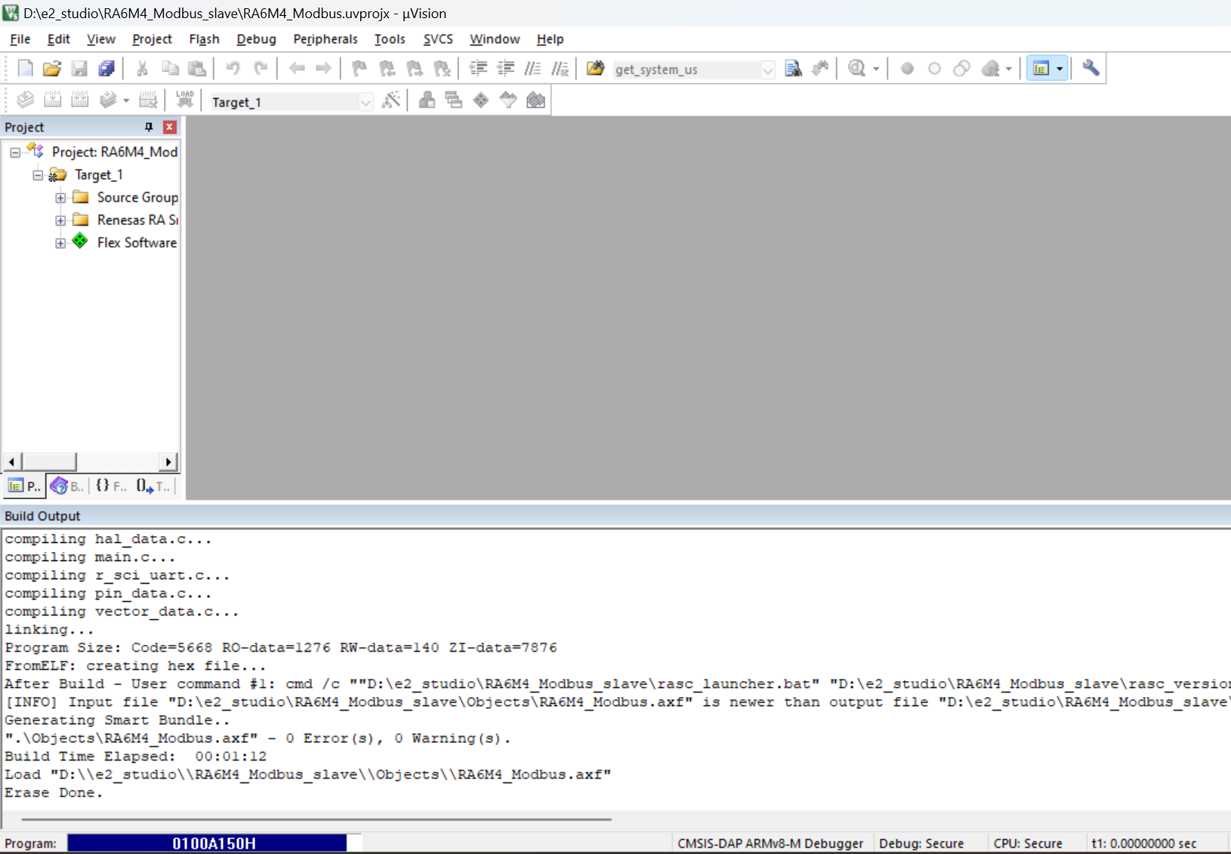Open a file with the Open icon

pos(51,69)
